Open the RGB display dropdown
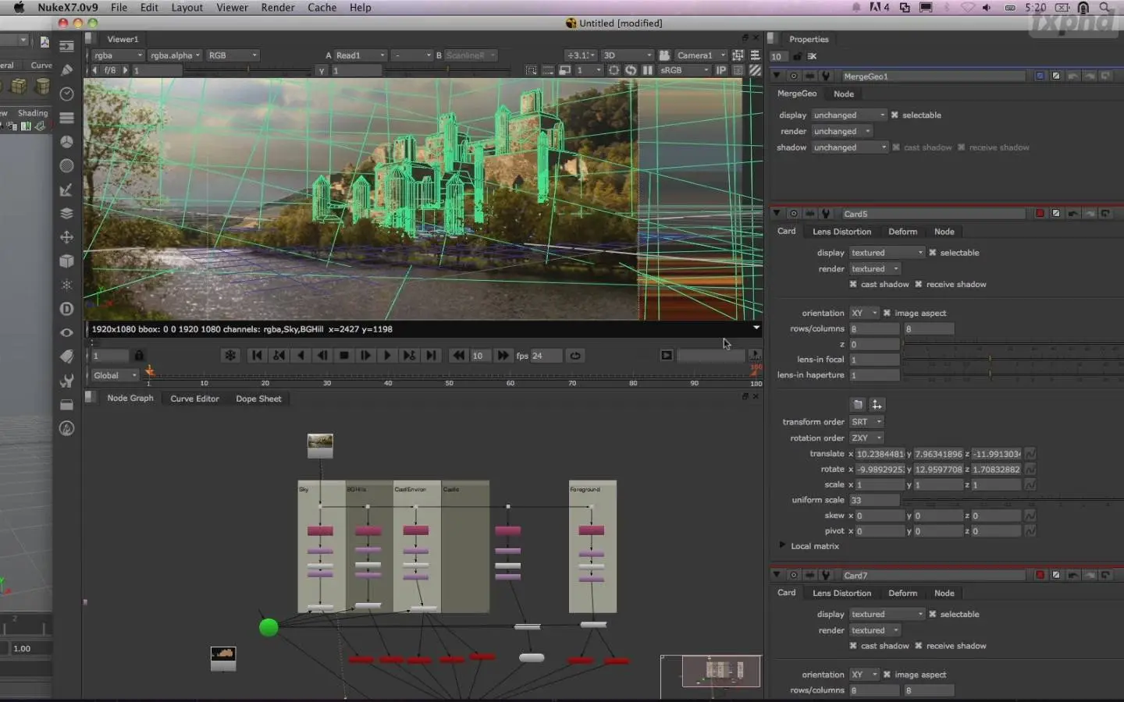This screenshot has height=702, width=1124. pos(232,55)
